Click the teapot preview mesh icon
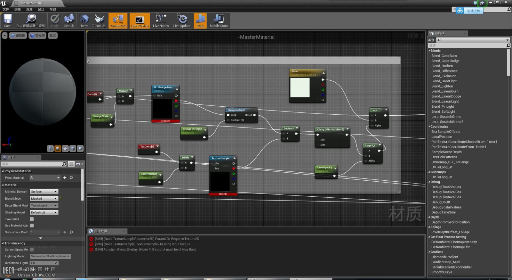512x280 pixels. [x=80, y=148]
